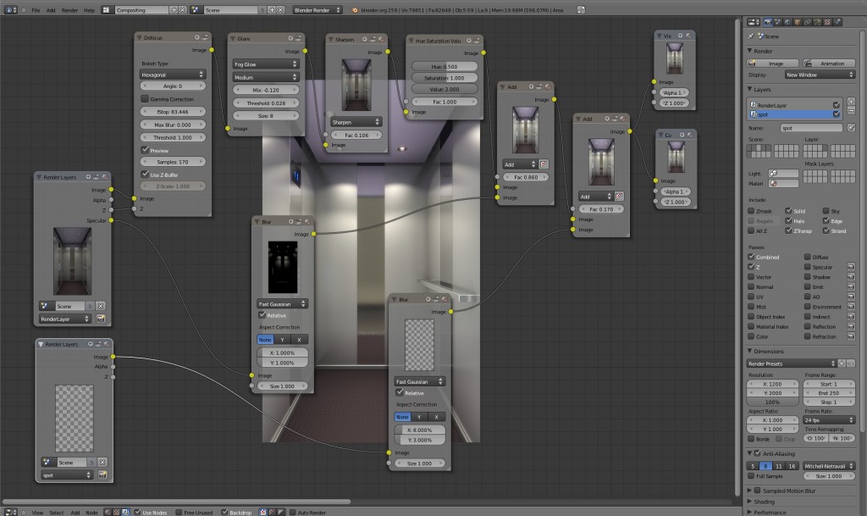Select the compositing nodes tree type icon
This screenshot has height=516, width=867.
click(x=125, y=512)
